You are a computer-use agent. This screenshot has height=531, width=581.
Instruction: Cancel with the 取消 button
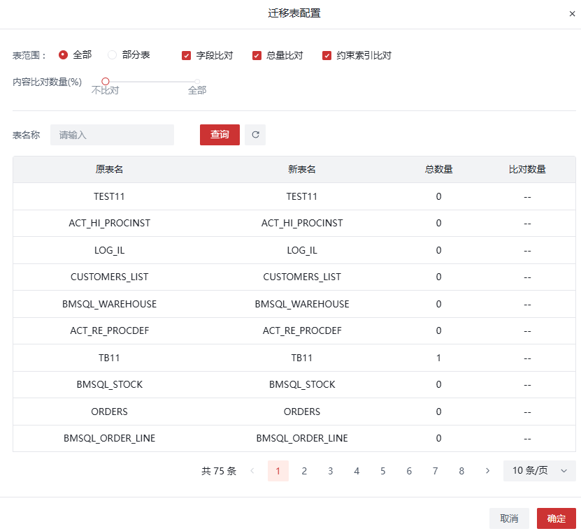point(509,518)
